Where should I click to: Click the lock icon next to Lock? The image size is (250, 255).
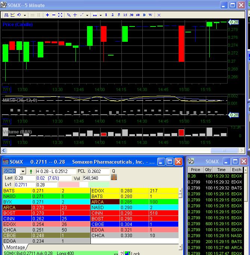[127, 253]
